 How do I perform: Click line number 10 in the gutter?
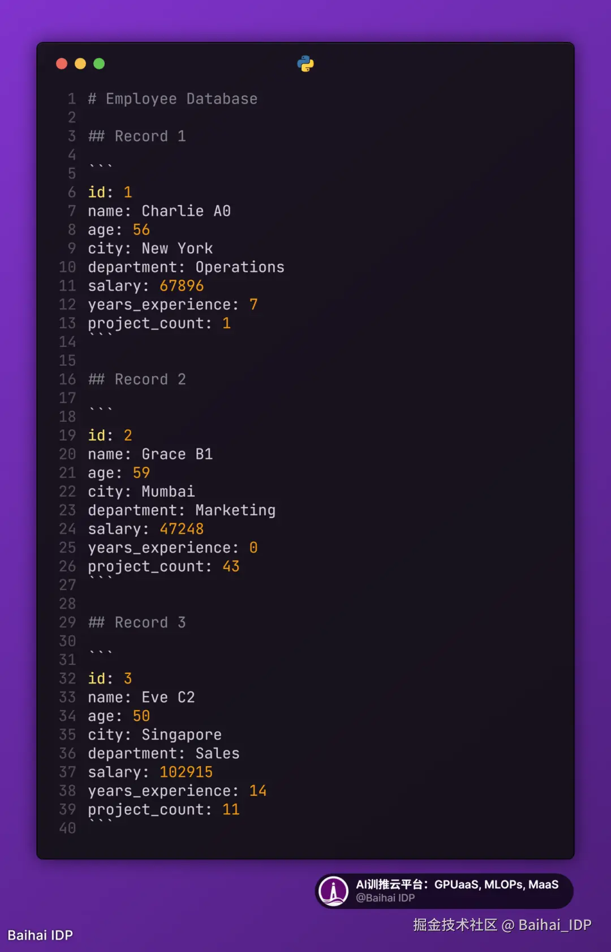point(67,267)
